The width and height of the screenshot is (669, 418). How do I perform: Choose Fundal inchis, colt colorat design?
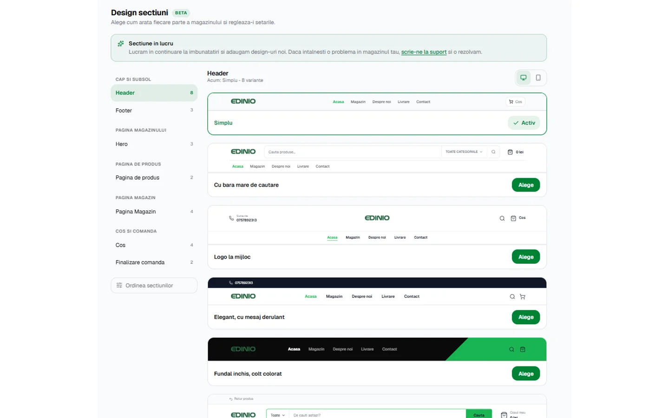click(x=525, y=373)
